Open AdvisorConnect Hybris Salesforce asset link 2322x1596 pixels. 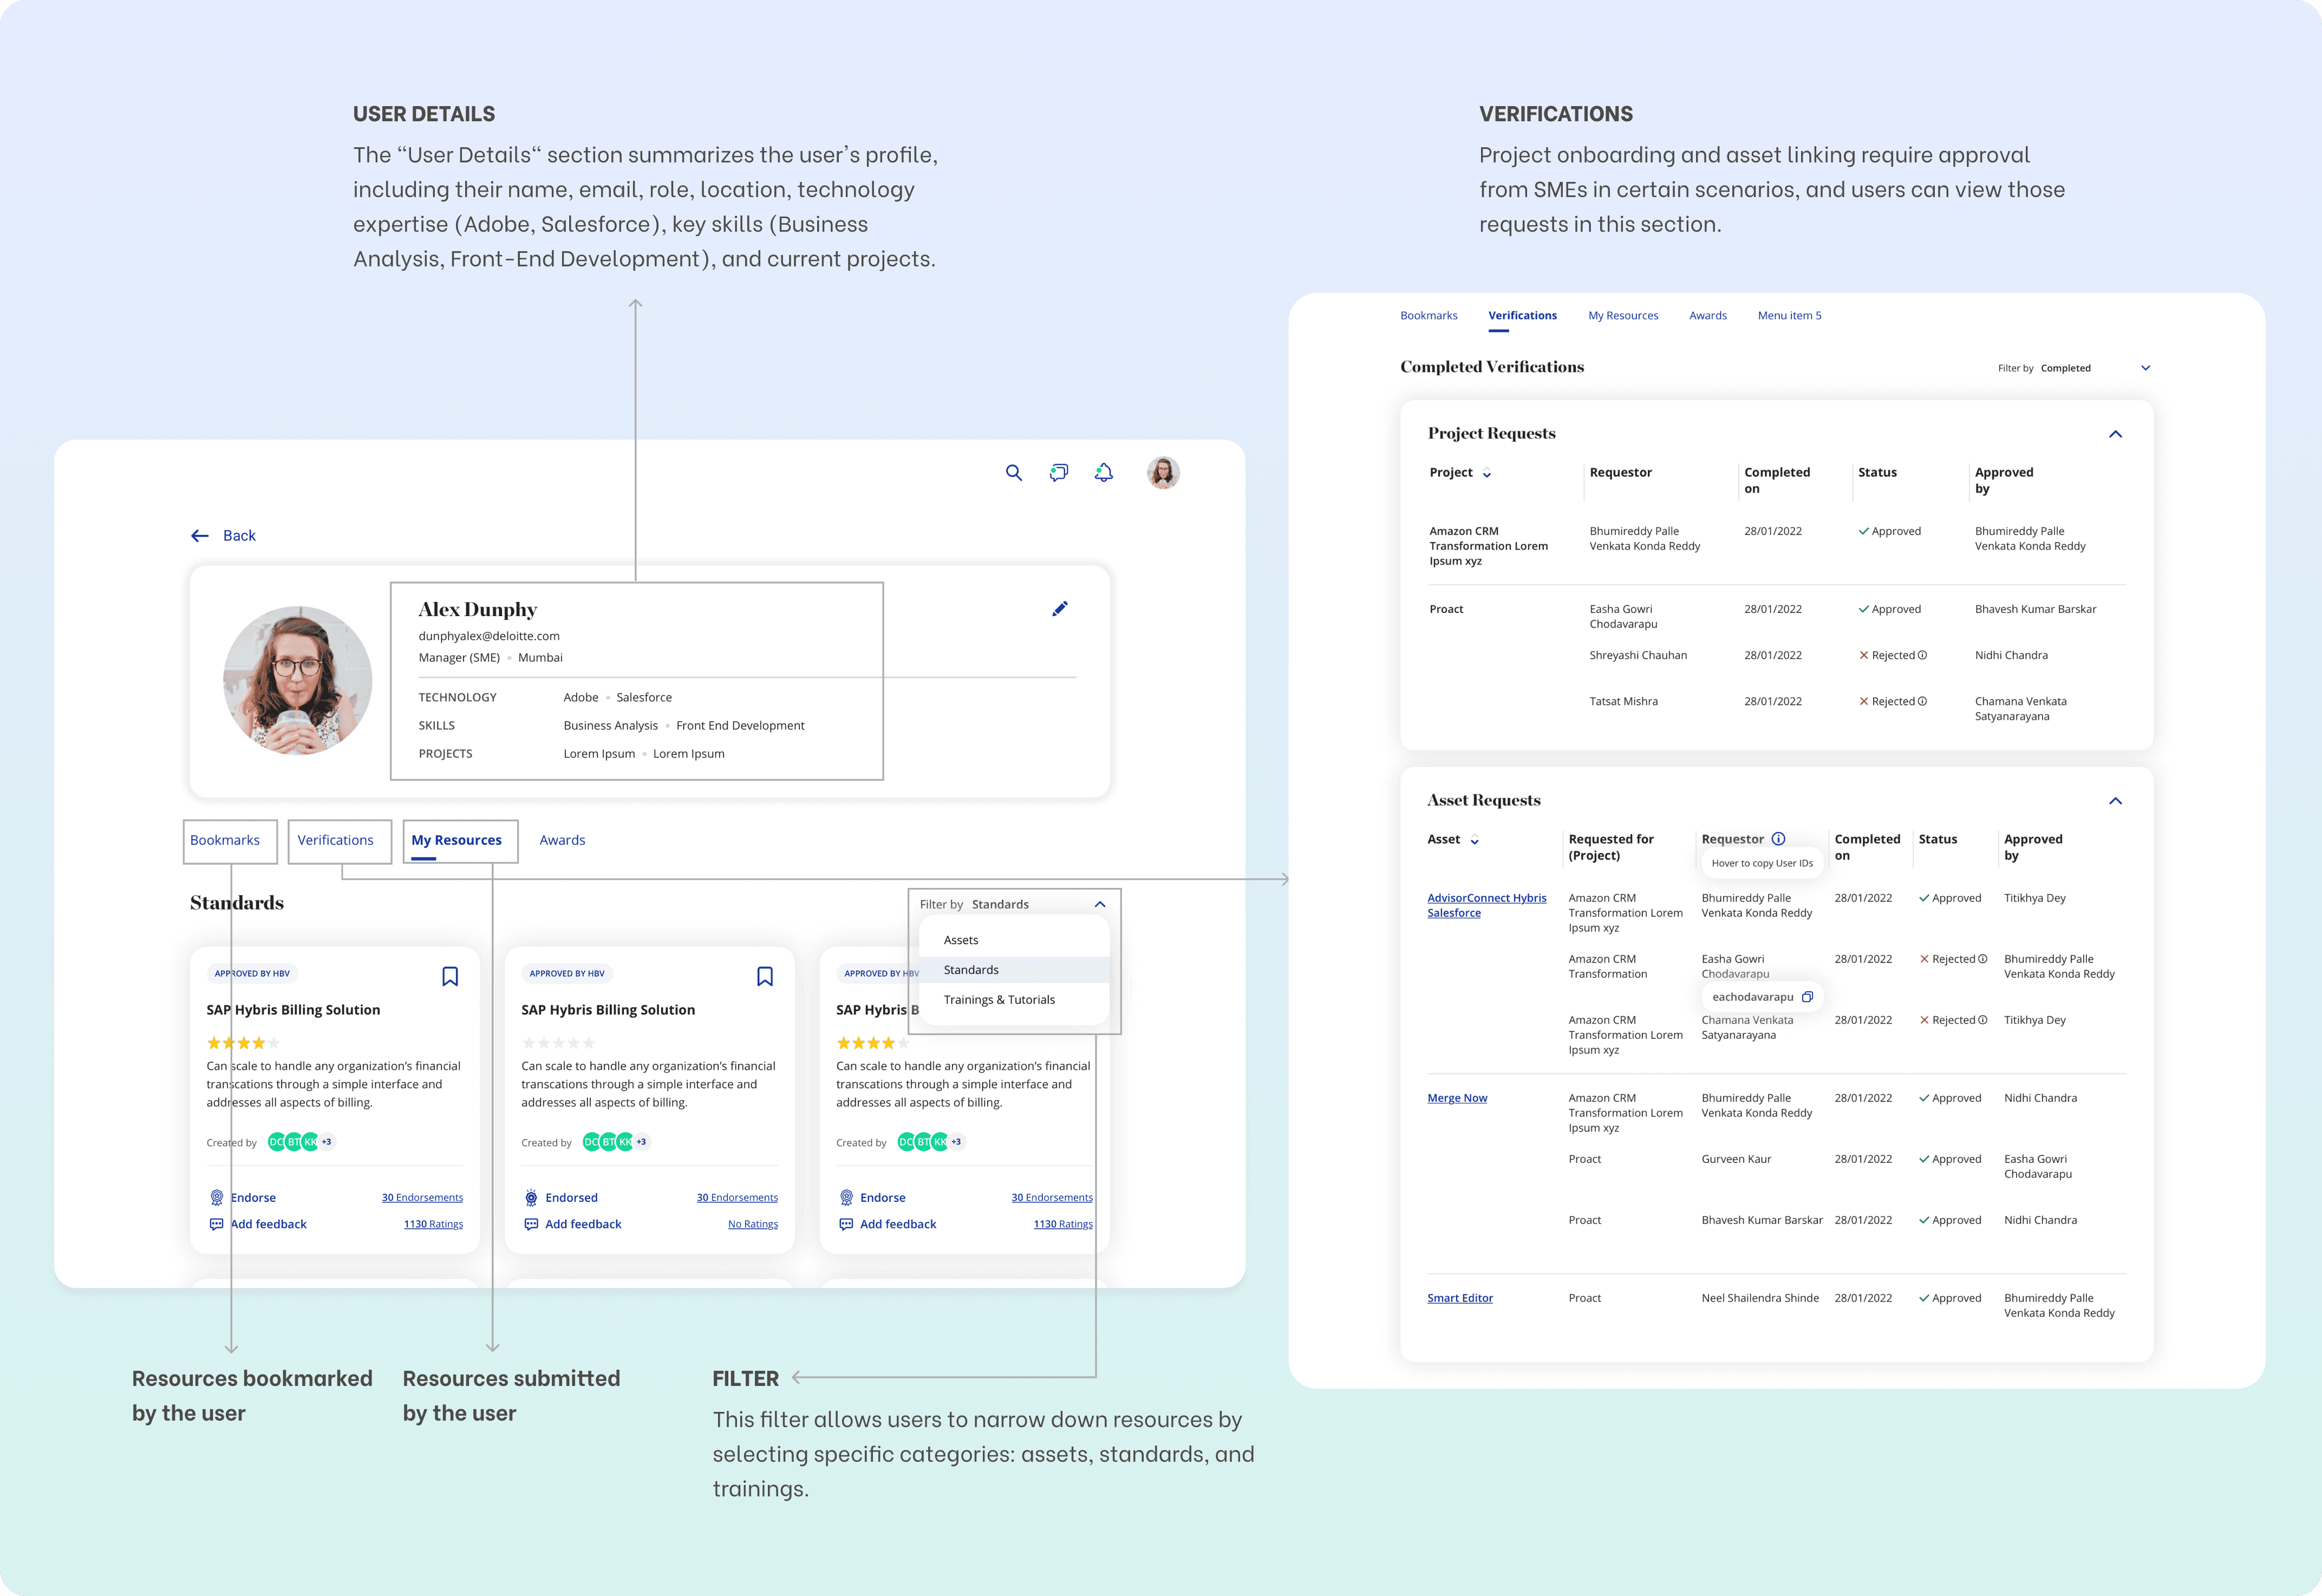pos(1486,905)
